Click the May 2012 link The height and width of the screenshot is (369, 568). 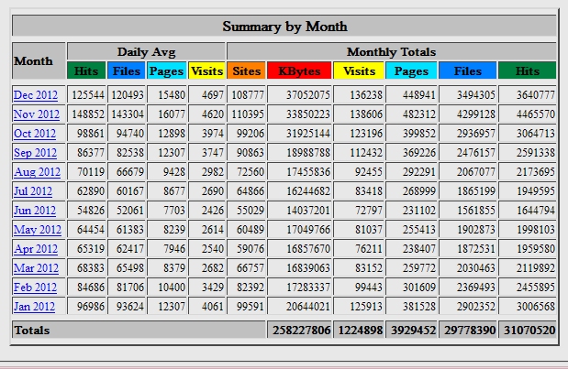37,230
